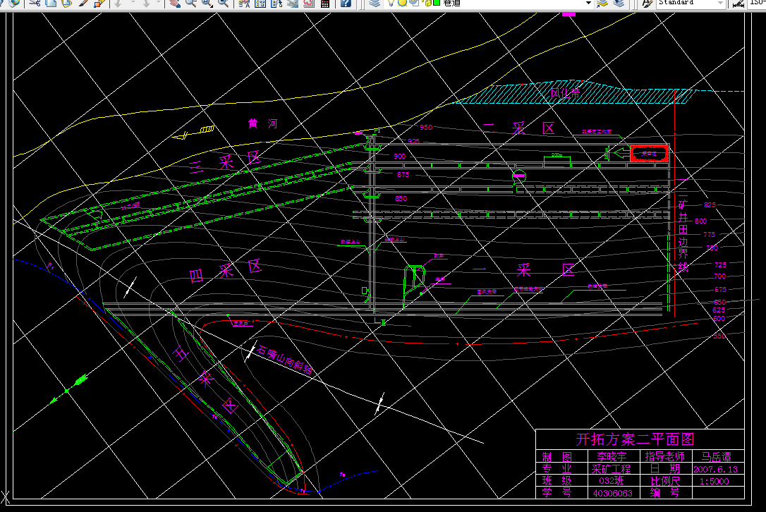Click the Copy icon in the toolbar
This screenshot has height=512, width=766.
[x=51, y=3]
